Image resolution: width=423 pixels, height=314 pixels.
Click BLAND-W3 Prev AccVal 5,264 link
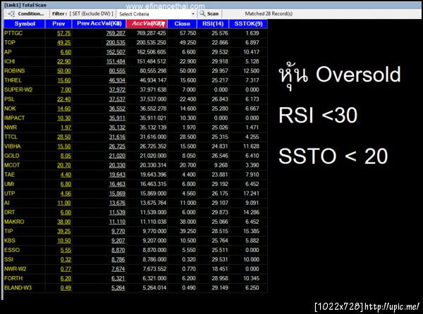(118, 288)
